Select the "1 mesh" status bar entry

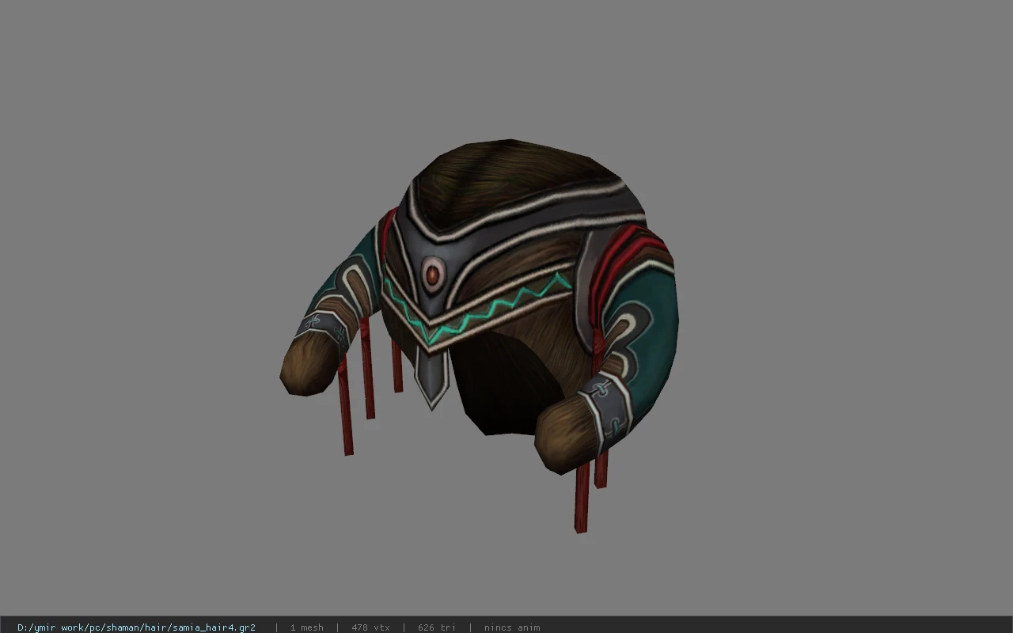(x=306, y=627)
